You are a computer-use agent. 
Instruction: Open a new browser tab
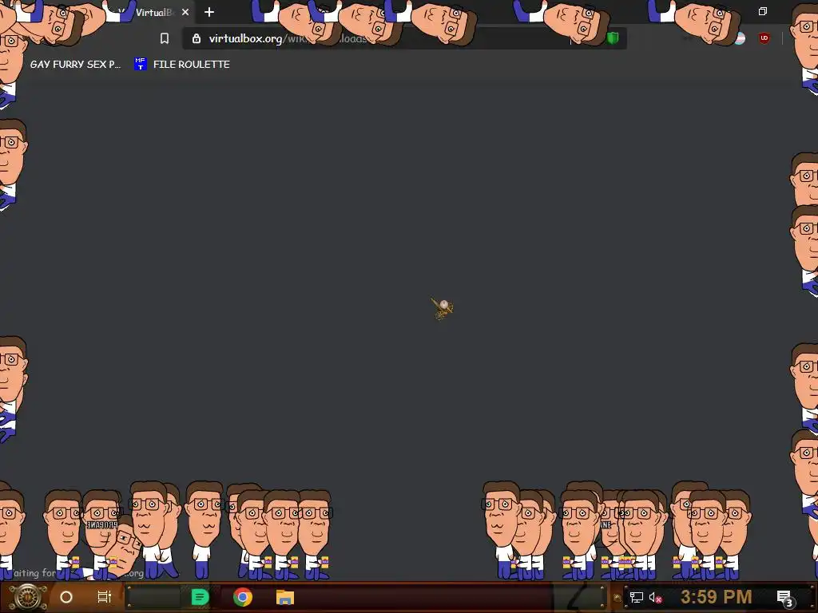pyautogui.click(x=209, y=12)
